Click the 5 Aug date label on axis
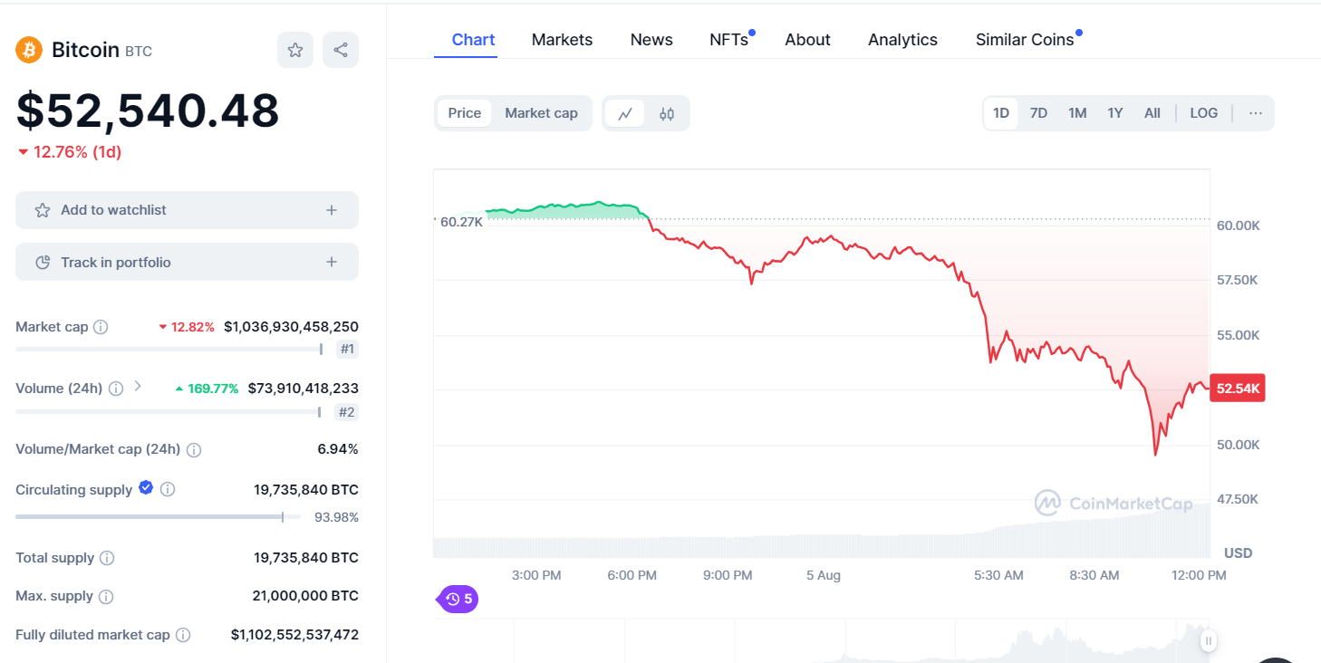 [x=824, y=575]
